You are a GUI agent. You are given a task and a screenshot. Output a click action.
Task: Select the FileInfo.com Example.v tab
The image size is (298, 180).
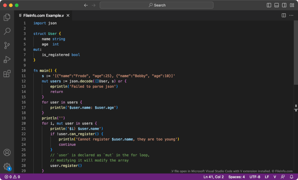44,15
